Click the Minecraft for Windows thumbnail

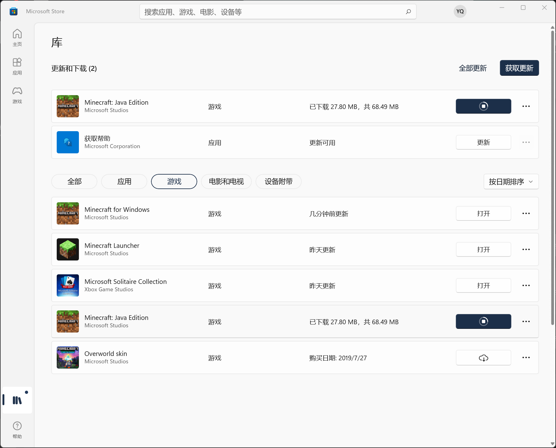click(68, 213)
